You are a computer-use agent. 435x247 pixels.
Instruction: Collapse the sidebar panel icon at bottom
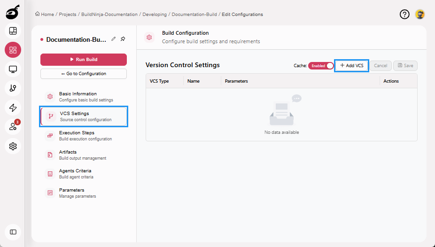click(x=13, y=232)
